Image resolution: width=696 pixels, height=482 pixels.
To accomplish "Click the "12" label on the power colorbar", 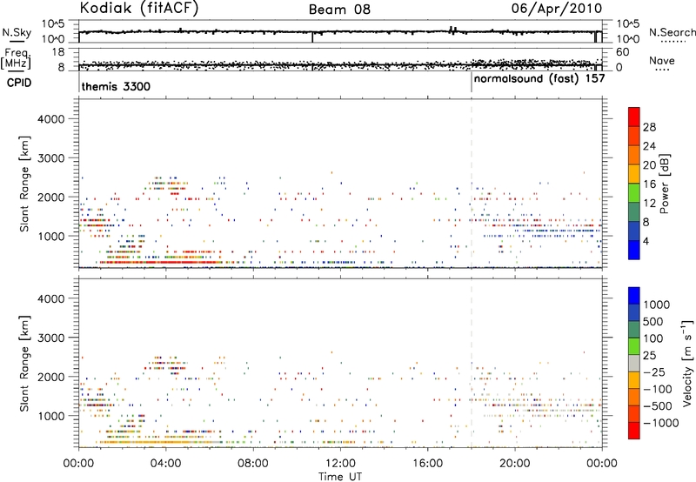I will (649, 204).
